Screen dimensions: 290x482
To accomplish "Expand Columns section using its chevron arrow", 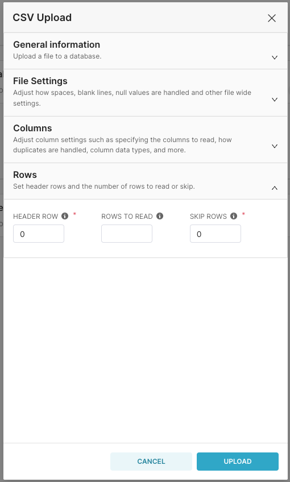I will pyautogui.click(x=275, y=146).
